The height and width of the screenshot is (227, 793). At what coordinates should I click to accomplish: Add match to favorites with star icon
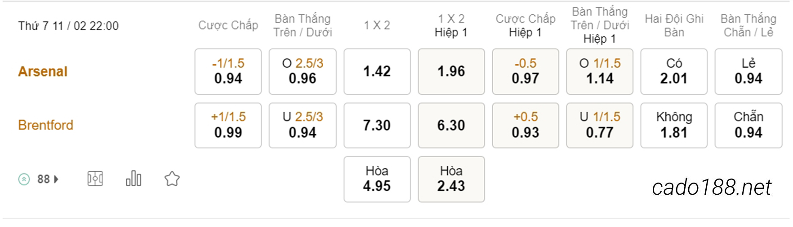point(172,179)
